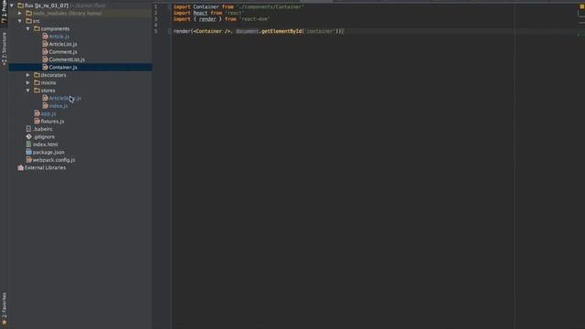Click the Article.js file icon
This screenshot has height=329, width=585.
tap(45, 37)
